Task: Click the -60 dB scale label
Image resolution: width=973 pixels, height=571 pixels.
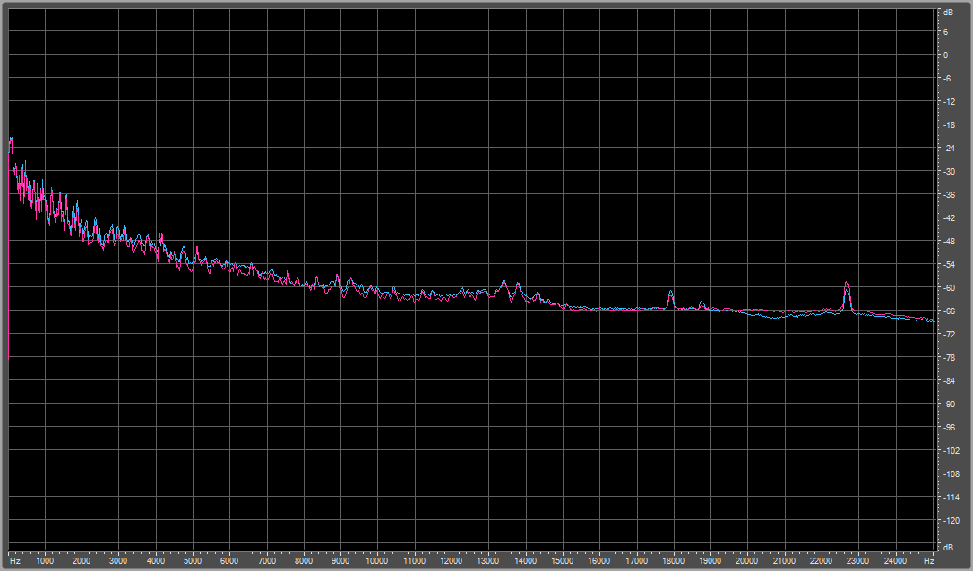Action: (949, 287)
